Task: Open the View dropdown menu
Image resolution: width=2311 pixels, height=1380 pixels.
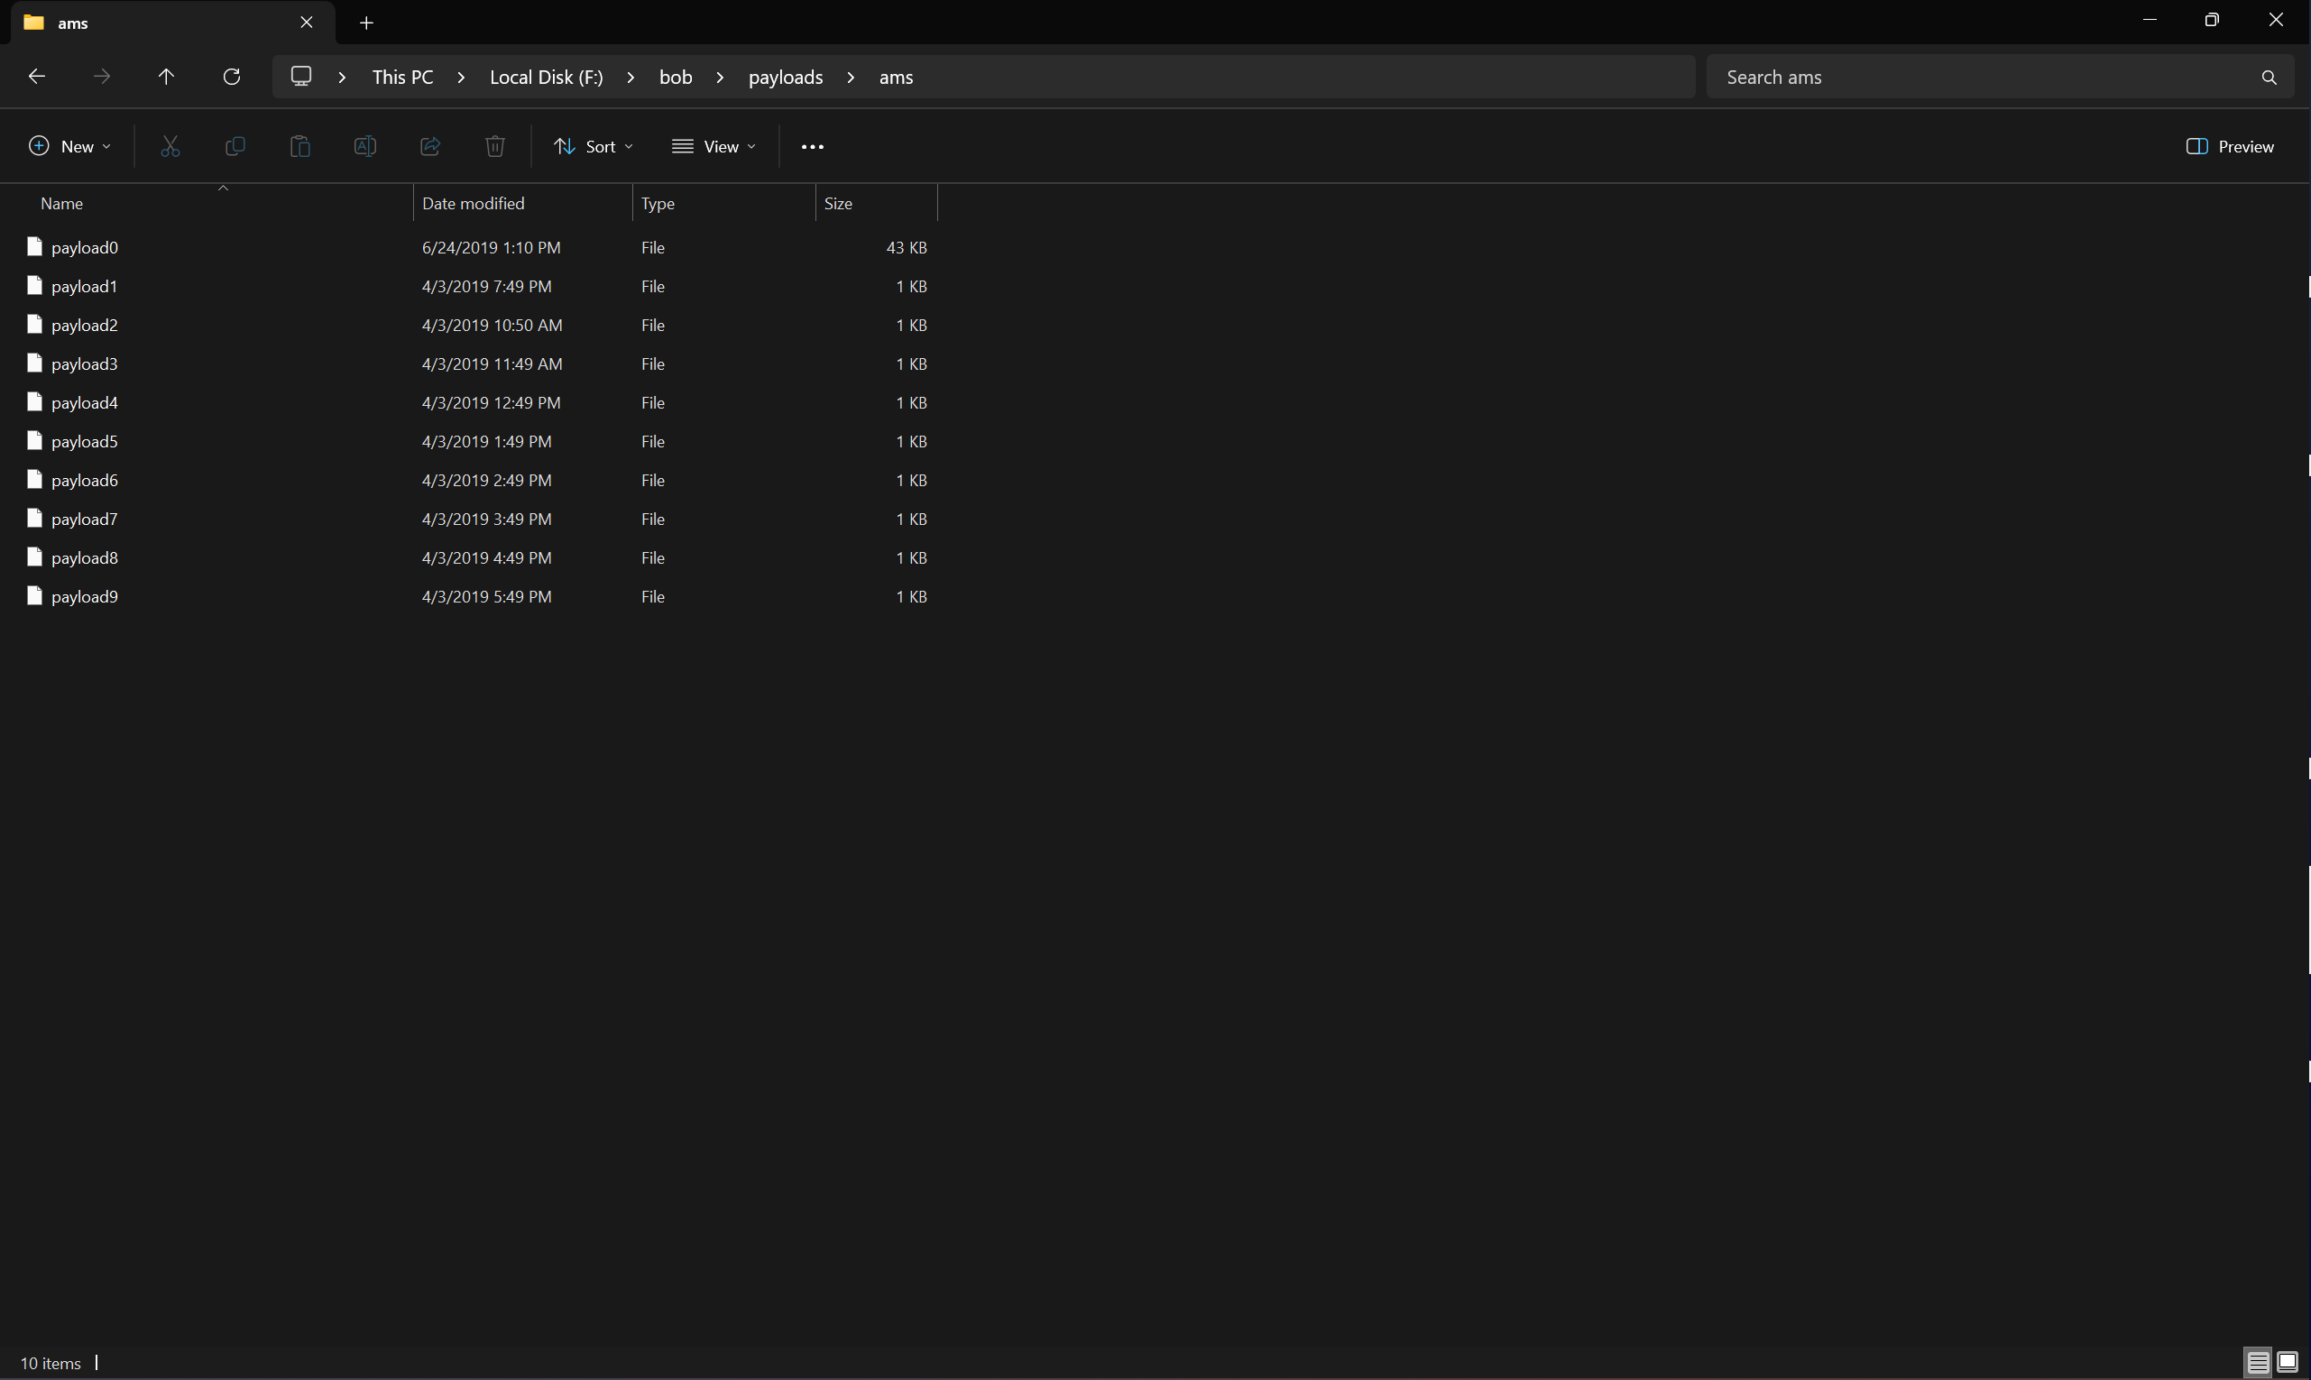Action: pos(714,146)
